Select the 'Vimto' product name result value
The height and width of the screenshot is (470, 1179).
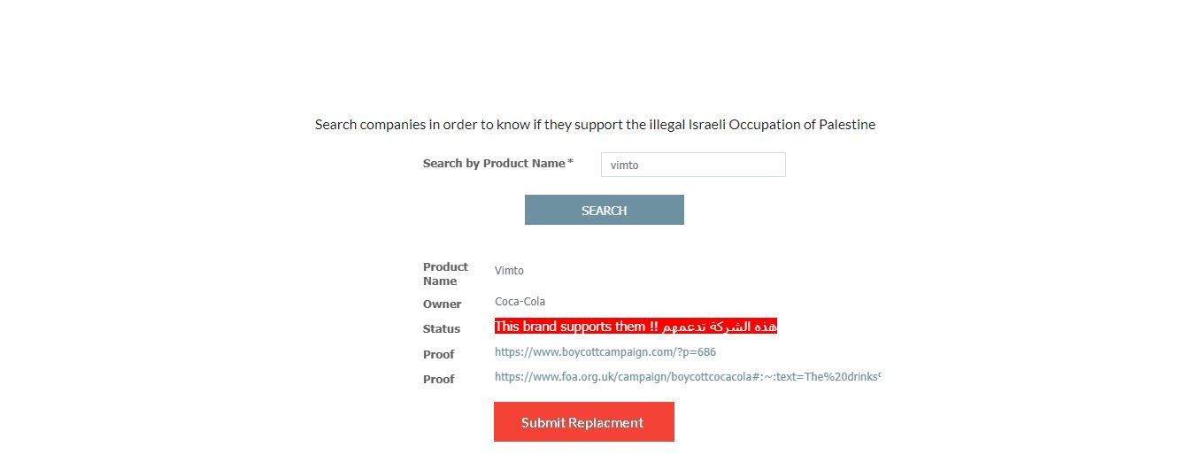coord(509,271)
